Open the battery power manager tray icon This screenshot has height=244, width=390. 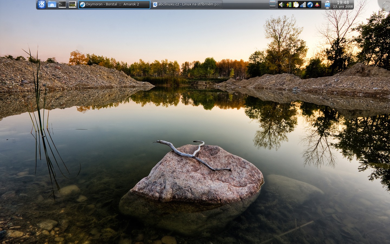pos(289,5)
